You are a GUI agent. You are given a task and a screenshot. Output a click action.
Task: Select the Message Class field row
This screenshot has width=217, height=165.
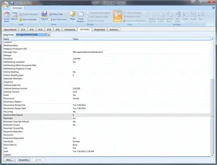coord(107,52)
